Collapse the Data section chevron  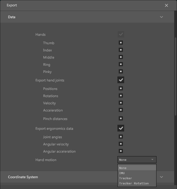point(161,17)
